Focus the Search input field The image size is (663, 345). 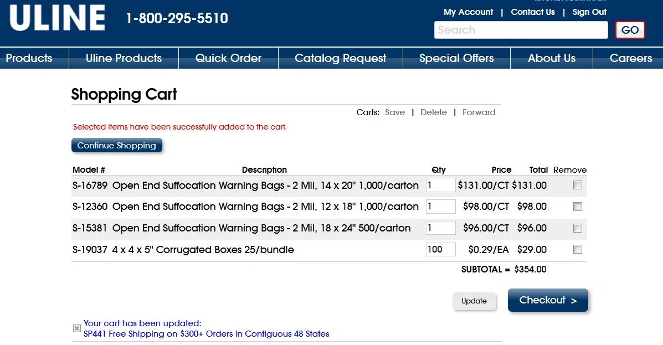click(521, 30)
